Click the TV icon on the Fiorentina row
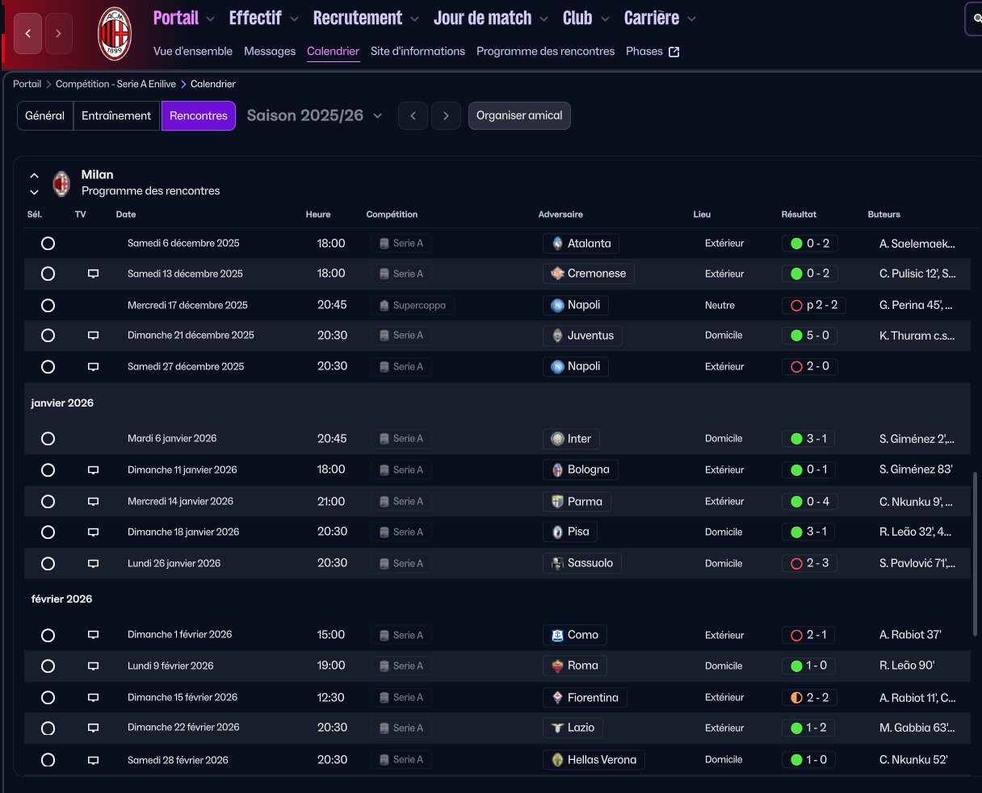982x793 pixels. click(93, 698)
